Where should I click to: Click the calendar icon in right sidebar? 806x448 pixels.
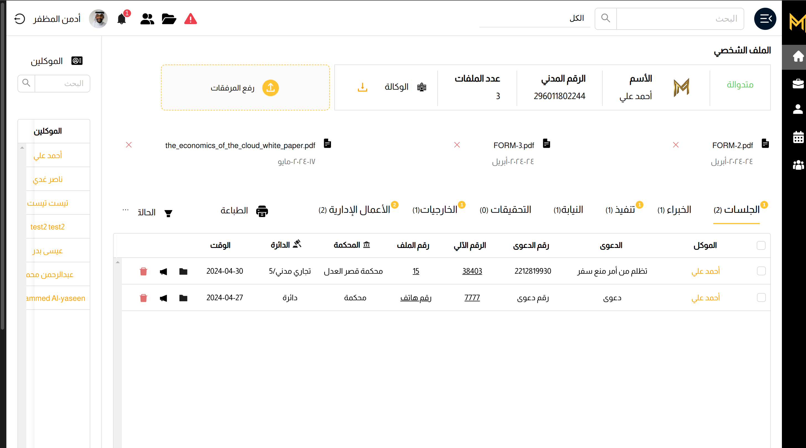pos(798,137)
